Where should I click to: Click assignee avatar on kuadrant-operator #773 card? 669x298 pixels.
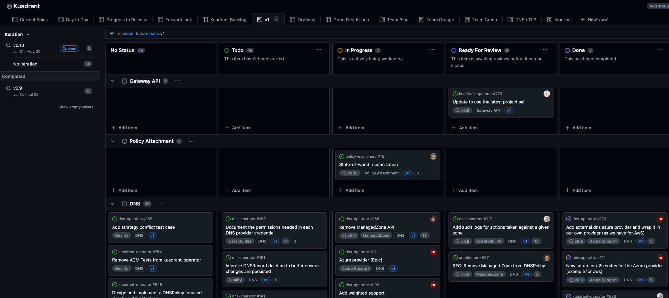tap(546, 94)
